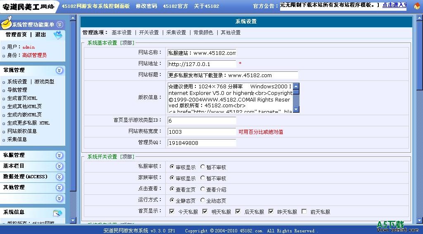
Task: Click the 退出 logout link
Action: (40, 35)
